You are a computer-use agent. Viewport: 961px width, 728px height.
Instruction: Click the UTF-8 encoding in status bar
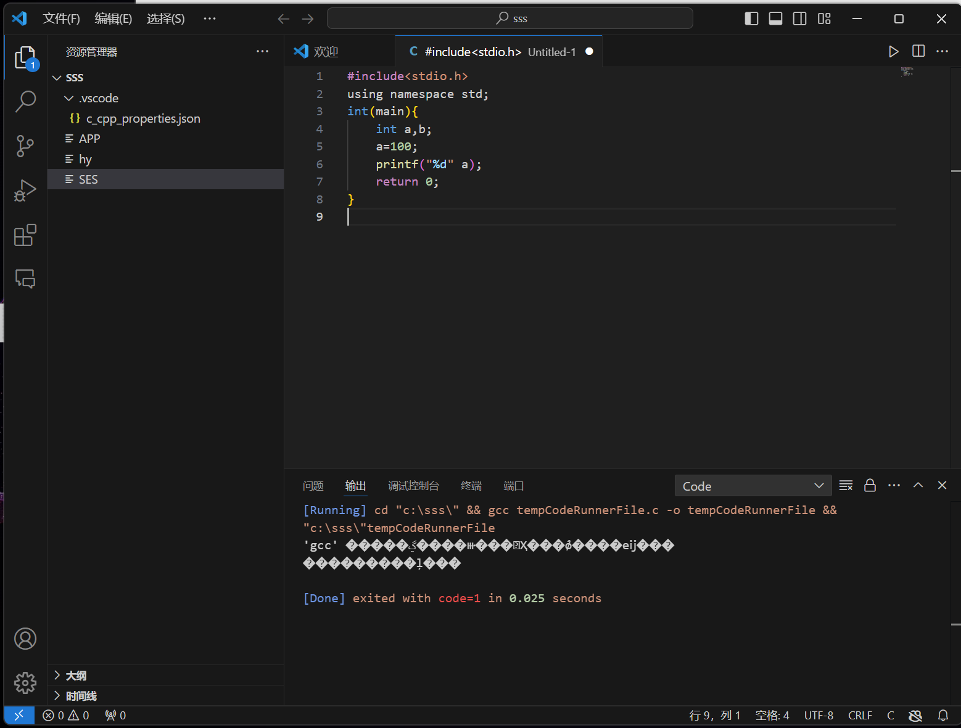[819, 715]
